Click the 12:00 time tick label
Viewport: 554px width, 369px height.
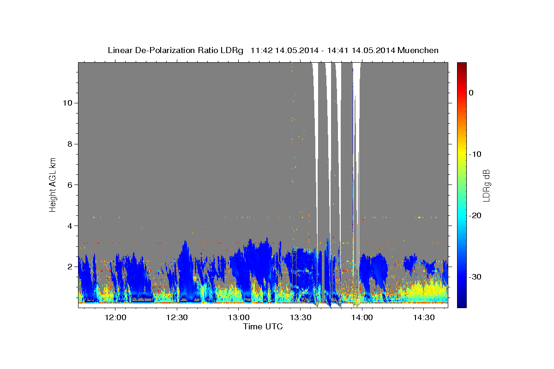click(115, 317)
